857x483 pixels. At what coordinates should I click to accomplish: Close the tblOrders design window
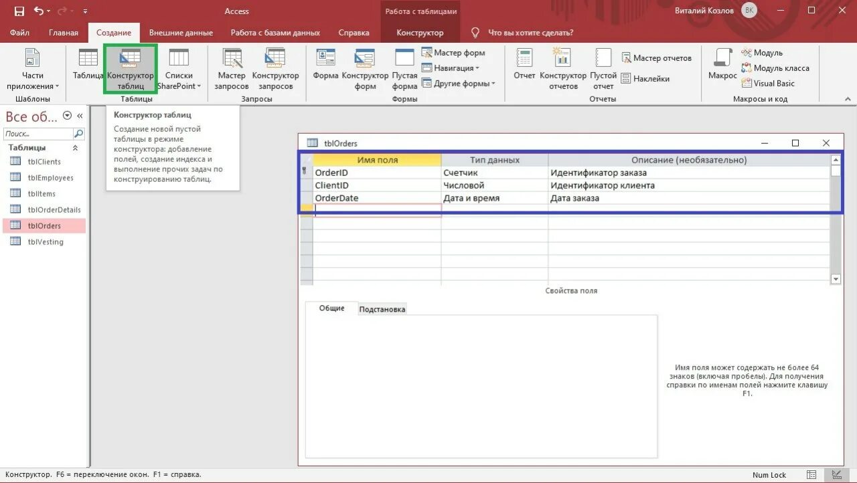826,143
